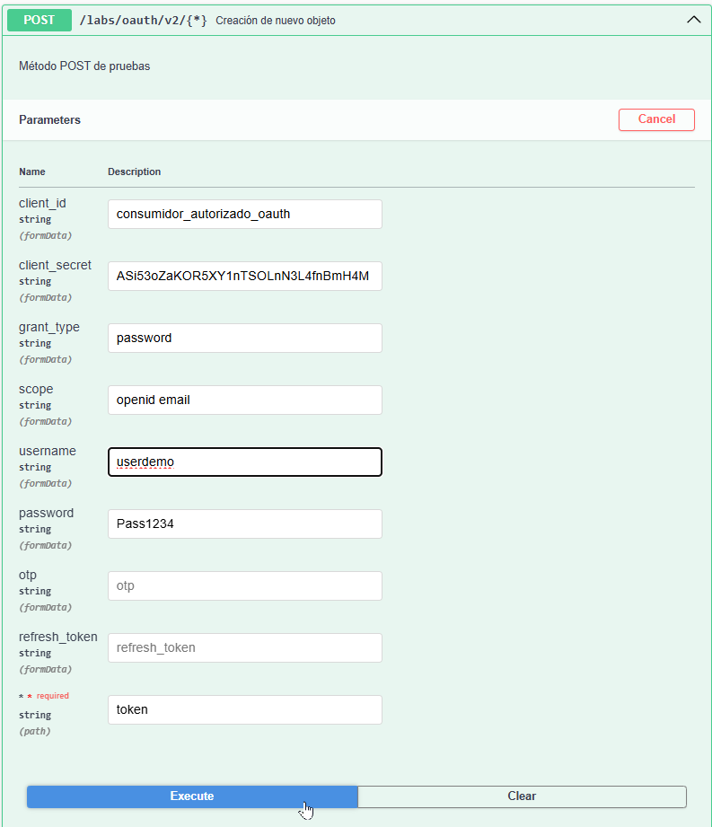Click the scope field with openid email
712x827 pixels.
[x=244, y=400]
